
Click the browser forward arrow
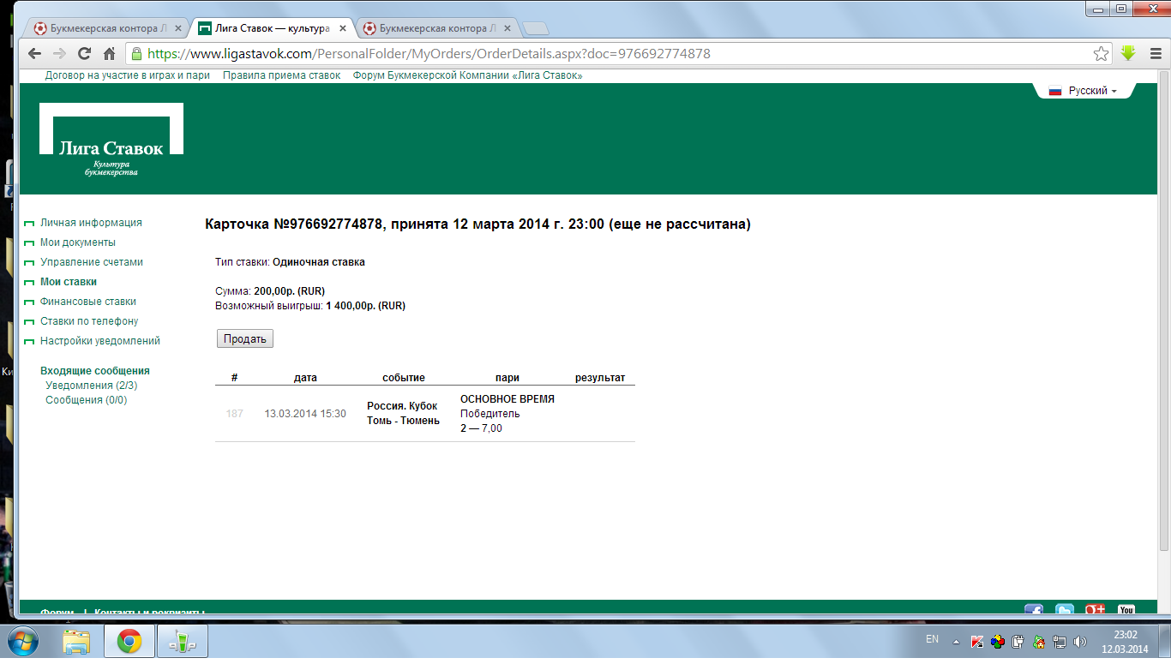59,53
